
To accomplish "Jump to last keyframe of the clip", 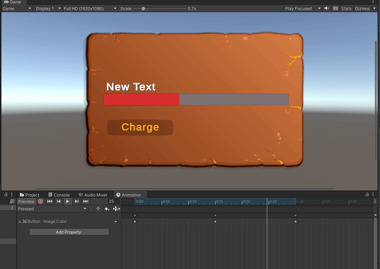I will point(86,201).
